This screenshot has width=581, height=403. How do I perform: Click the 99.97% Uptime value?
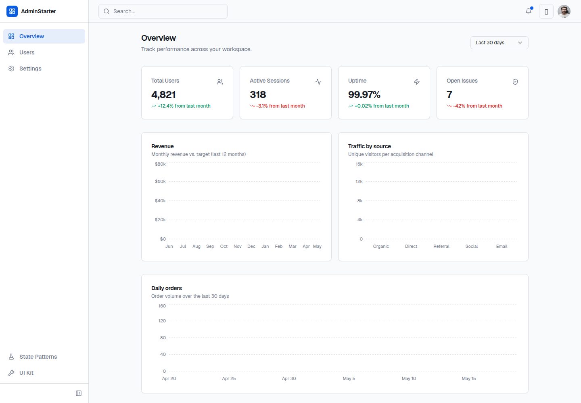[364, 95]
